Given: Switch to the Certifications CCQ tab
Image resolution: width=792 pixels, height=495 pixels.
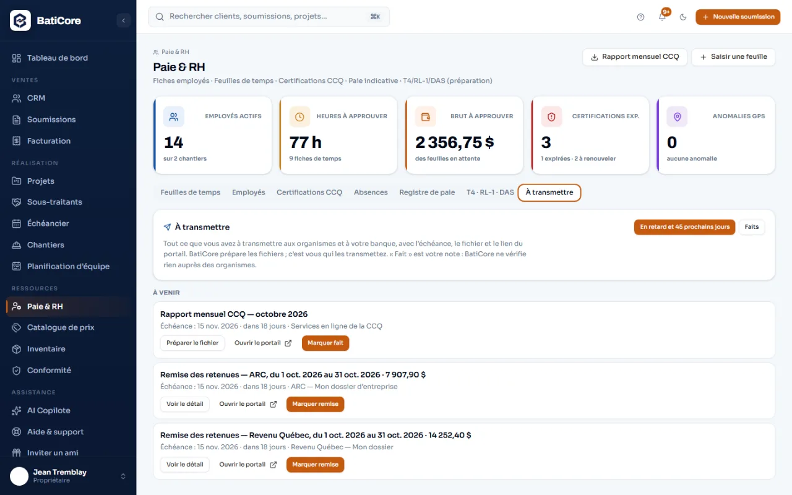Looking at the screenshot, I should [x=309, y=192].
